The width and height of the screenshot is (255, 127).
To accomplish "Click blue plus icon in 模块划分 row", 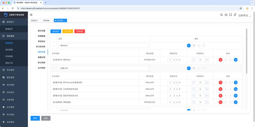I will [x=189, y=45].
